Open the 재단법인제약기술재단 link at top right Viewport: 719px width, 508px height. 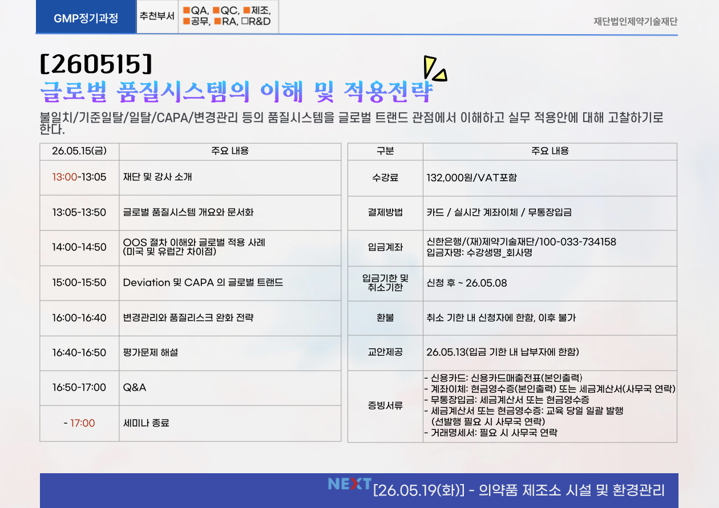coord(635,22)
